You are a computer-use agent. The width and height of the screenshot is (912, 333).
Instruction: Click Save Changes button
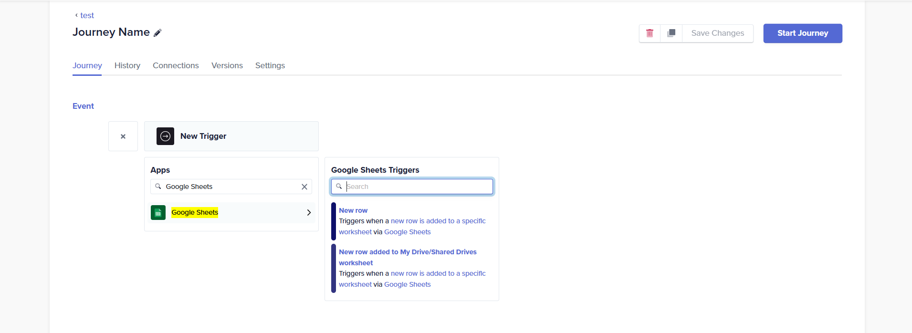[x=717, y=33]
